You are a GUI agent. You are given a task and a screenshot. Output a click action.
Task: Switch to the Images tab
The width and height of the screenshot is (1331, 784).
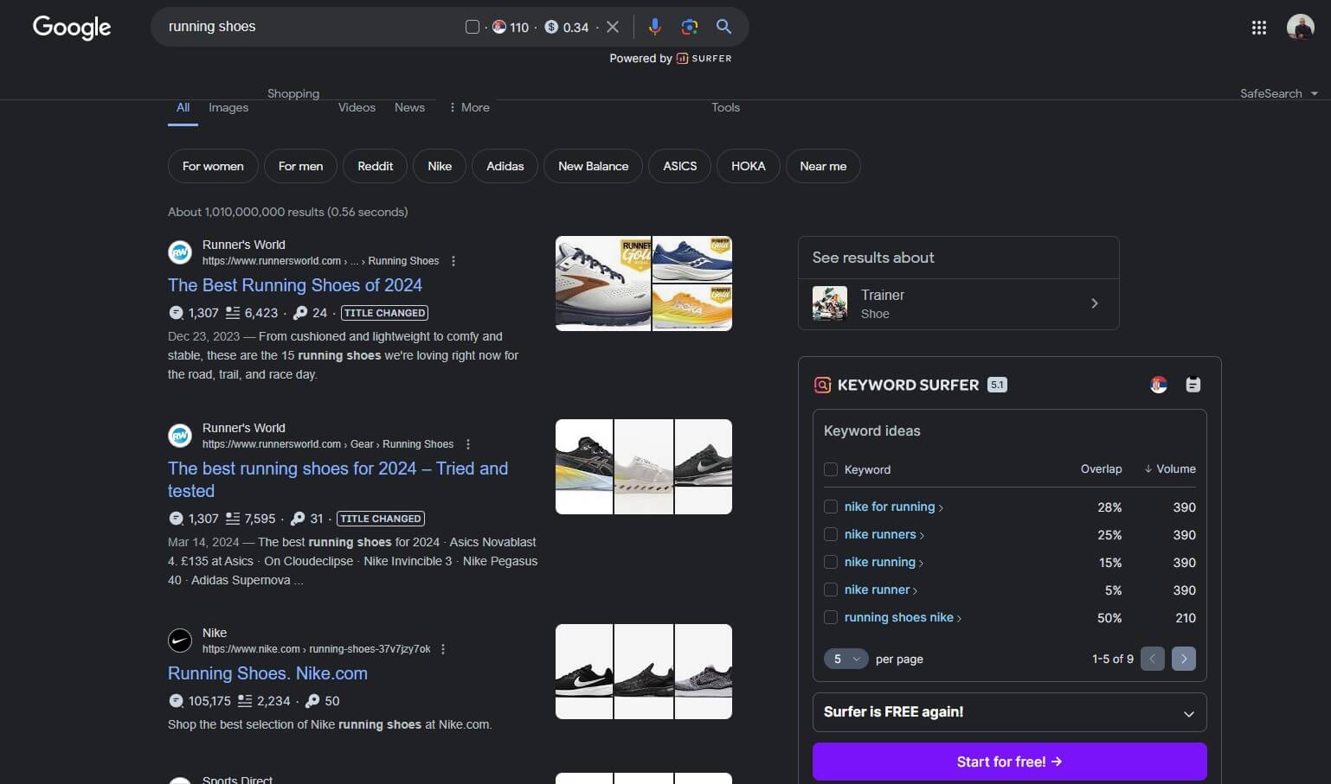[x=228, y=107]
